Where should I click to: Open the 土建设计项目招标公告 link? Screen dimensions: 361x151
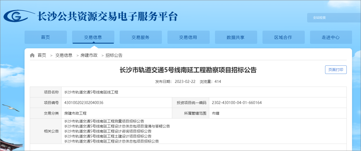tap(108, 136)
